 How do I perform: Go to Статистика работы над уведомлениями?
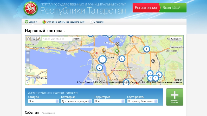[64, 22]
